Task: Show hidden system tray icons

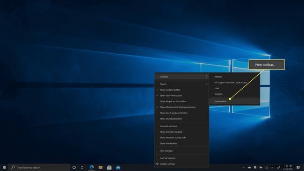Action: [x=244, y=167]
